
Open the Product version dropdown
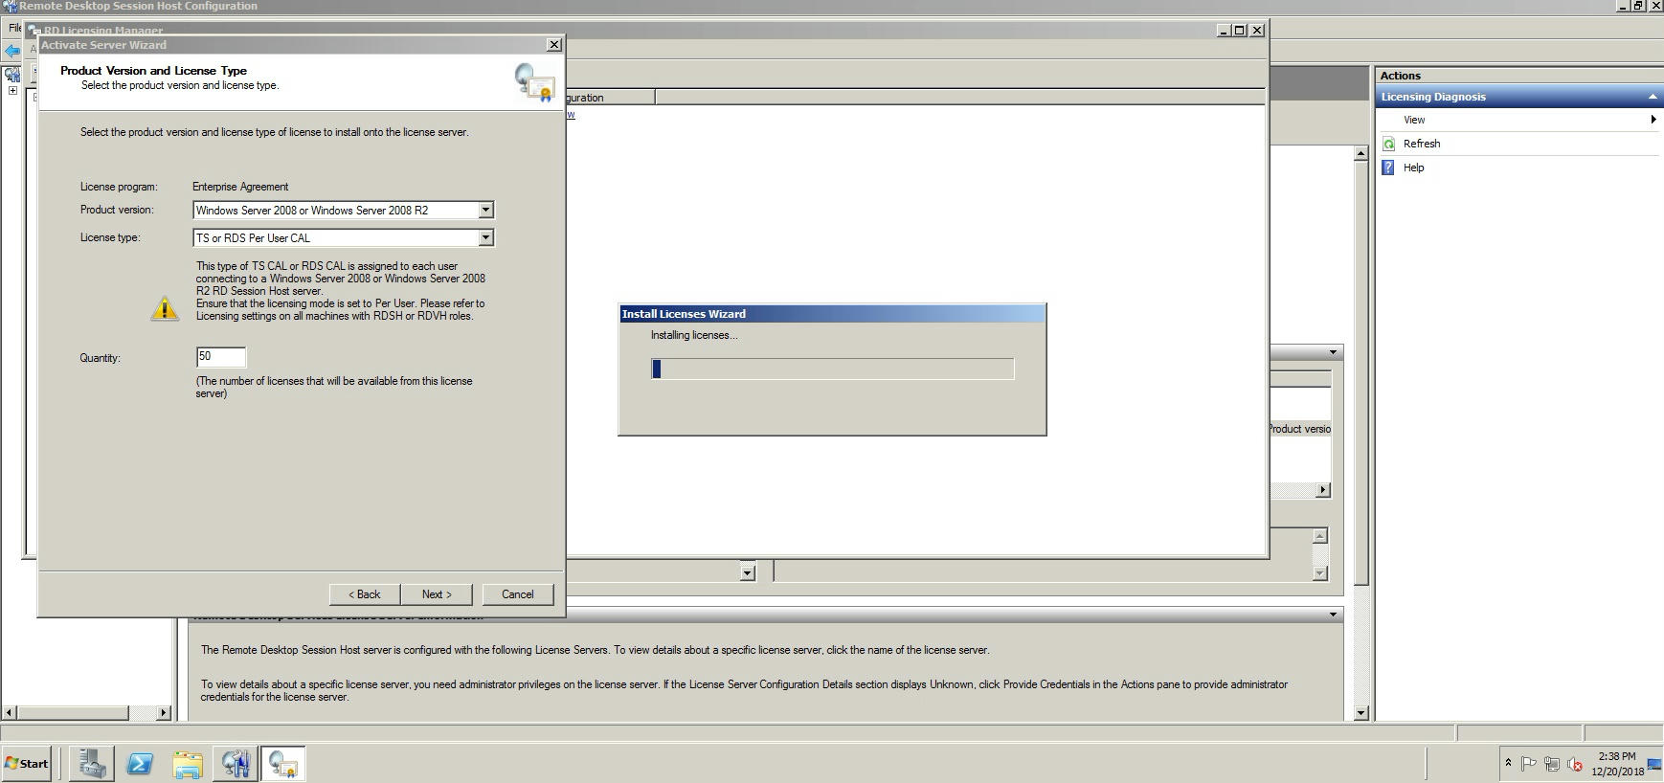485,210
